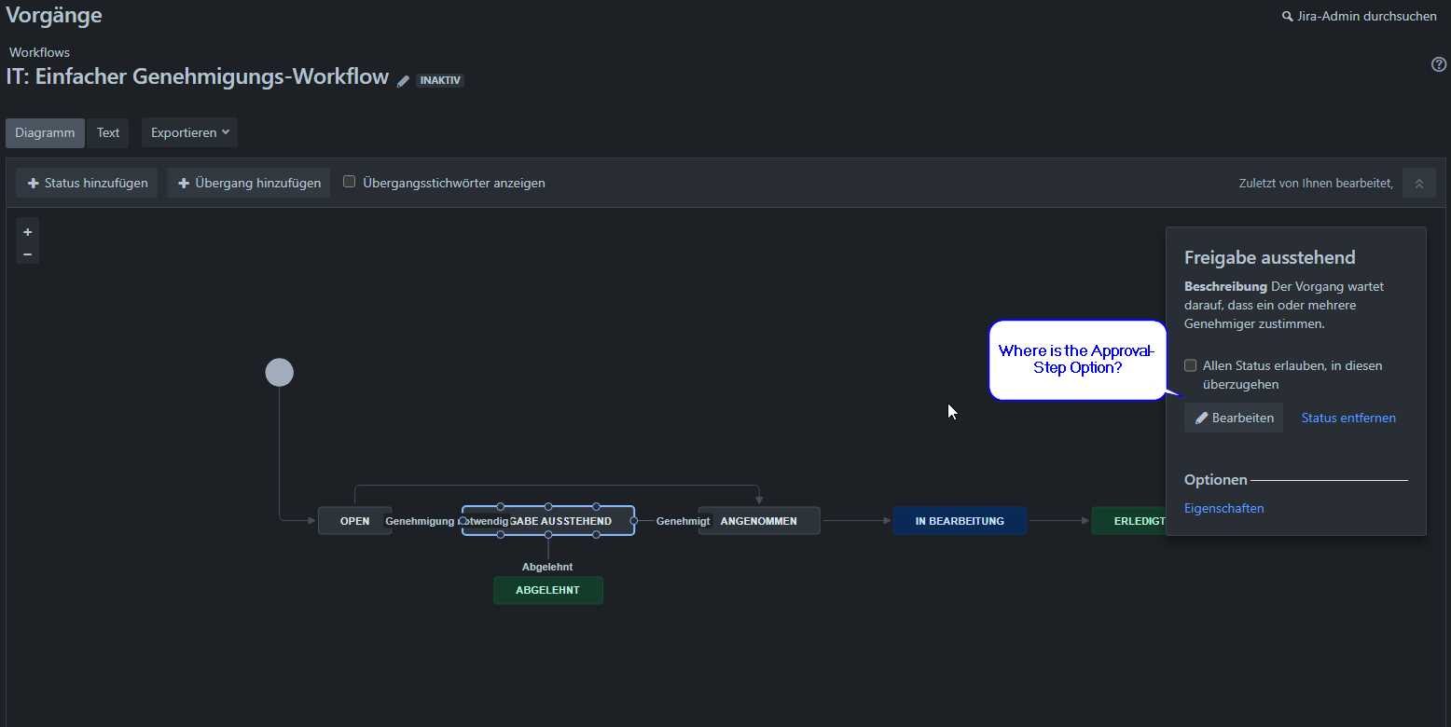
Task: Switch to the Diagramm tab
Action: point(44,132)
